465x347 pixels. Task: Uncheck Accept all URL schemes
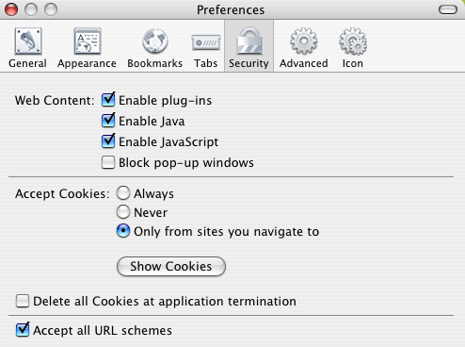[x=23, y=330]
